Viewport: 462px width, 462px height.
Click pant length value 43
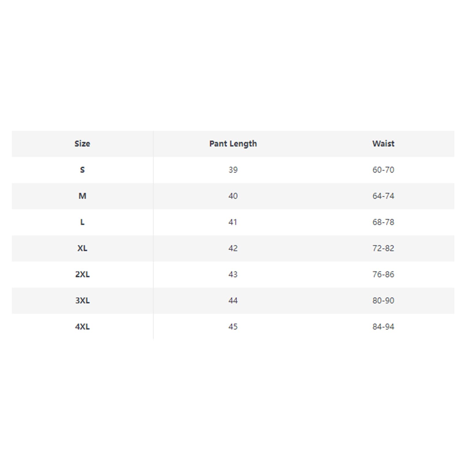click(x=233, y=274)
